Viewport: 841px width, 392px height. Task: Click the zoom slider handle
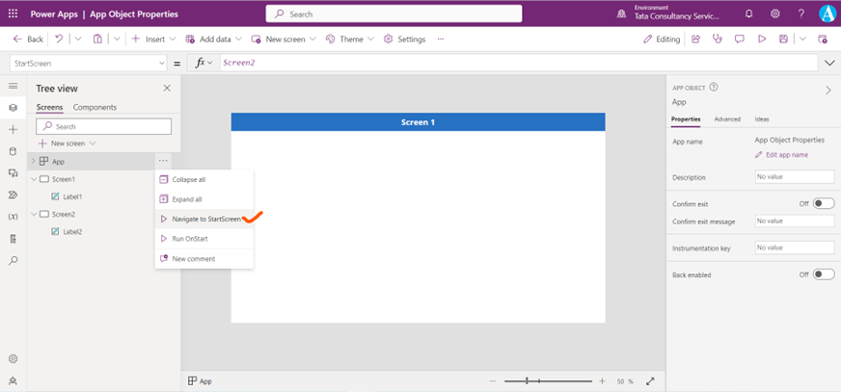(x=527, y=381)
